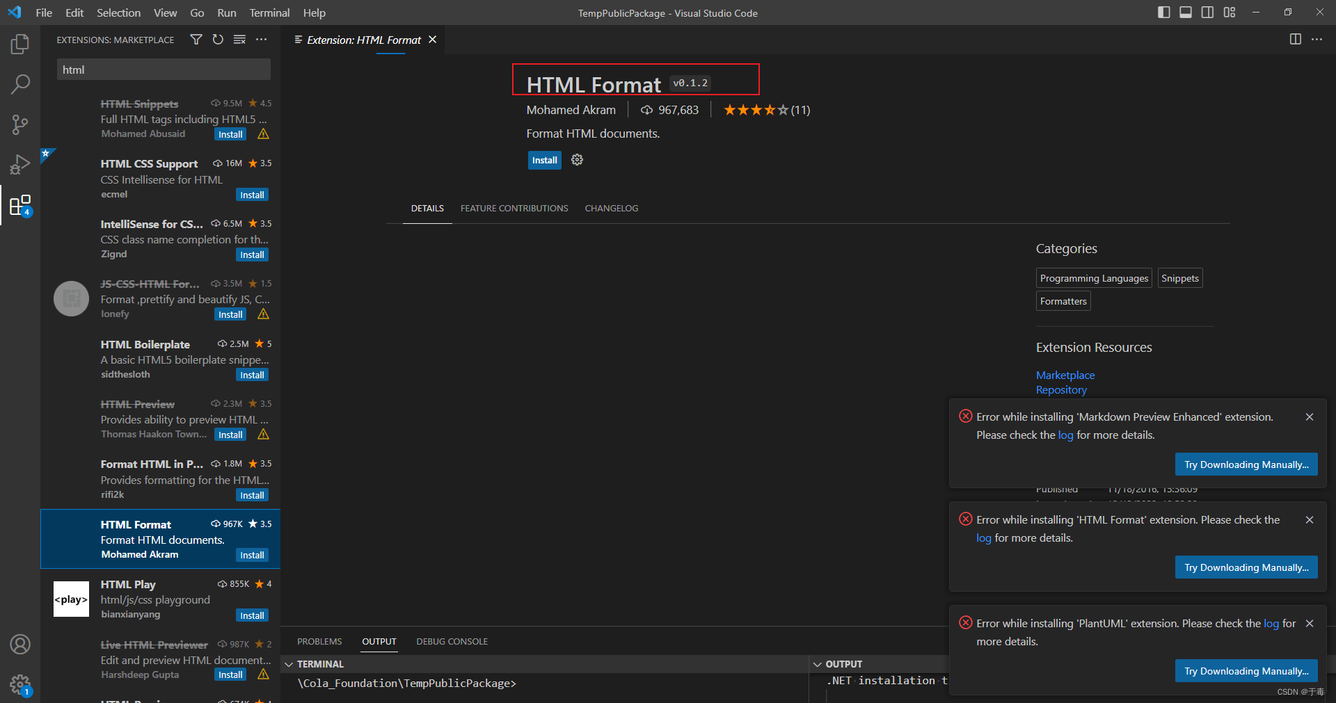Open the View menu
The height and width of the screenshot is (703, 1336).
coord(165,13)
